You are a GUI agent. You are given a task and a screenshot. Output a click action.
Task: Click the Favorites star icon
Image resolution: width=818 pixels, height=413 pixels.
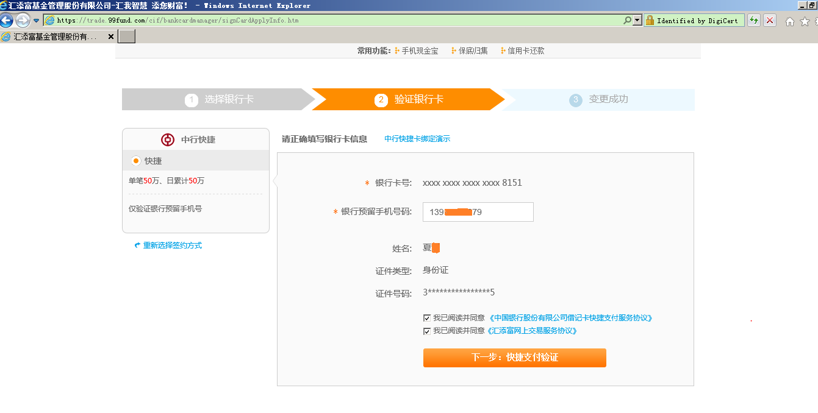tap(805, 22)
